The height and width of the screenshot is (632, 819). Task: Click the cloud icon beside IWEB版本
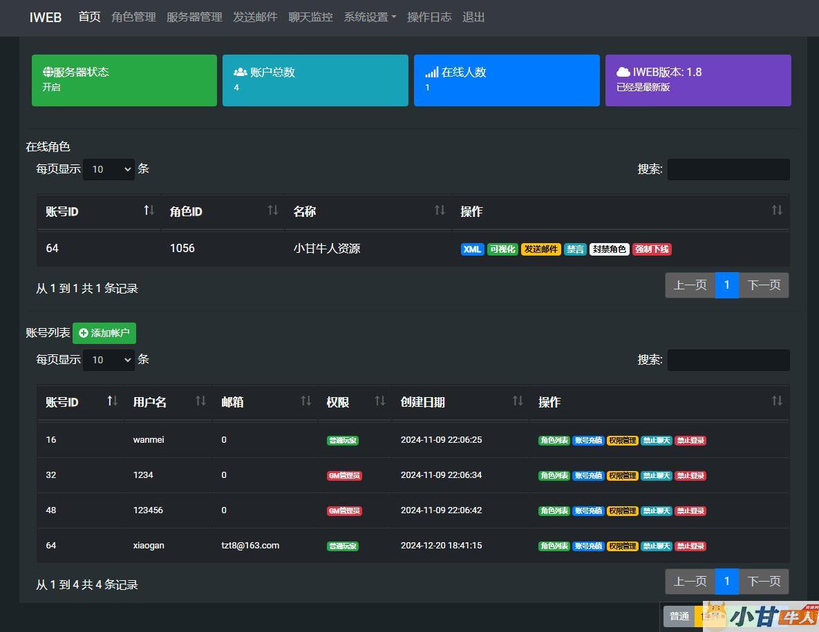pyautogui.click(x=623, y=72)
